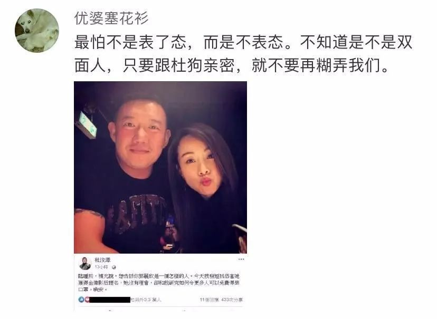Enlarge the attached selfie photo
The image size is (437, 319).
160,167
